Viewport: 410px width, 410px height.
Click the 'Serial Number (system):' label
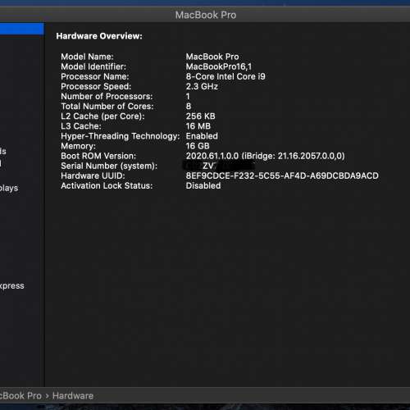pyautogui.click(x=109, y=166)
